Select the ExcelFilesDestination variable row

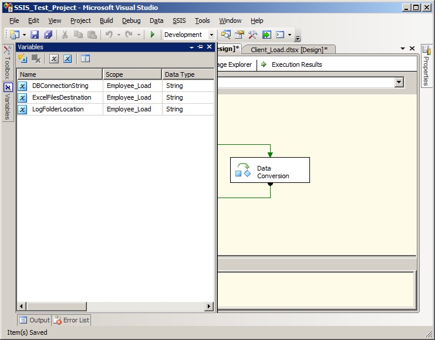62,97
